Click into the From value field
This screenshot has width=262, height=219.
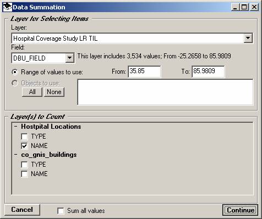point(144,72)
